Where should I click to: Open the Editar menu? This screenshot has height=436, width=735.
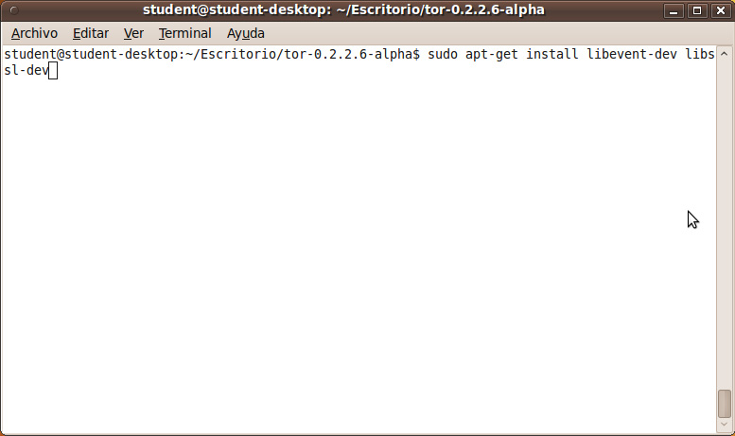[91, 33]
